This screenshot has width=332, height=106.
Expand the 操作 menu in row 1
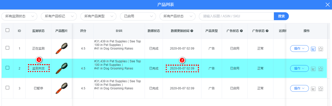tap(299, 49)
